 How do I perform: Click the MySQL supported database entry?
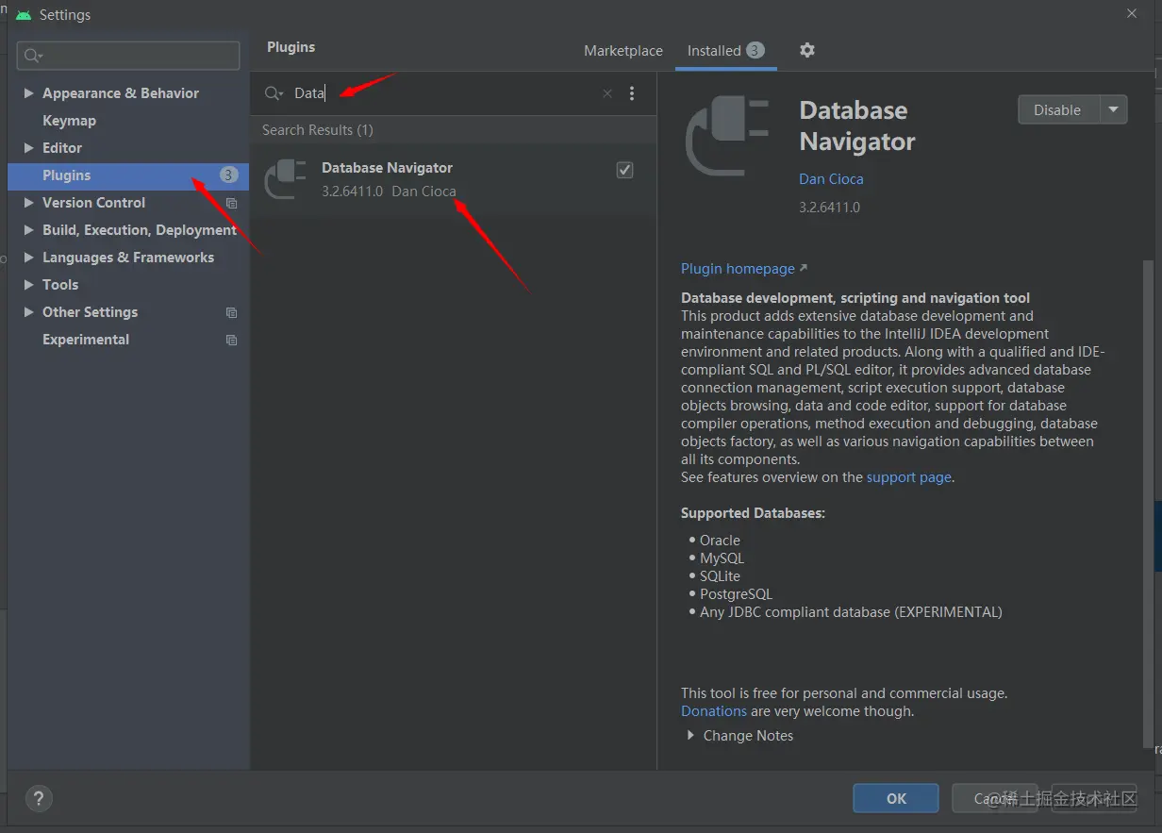[x=722, y=558]
